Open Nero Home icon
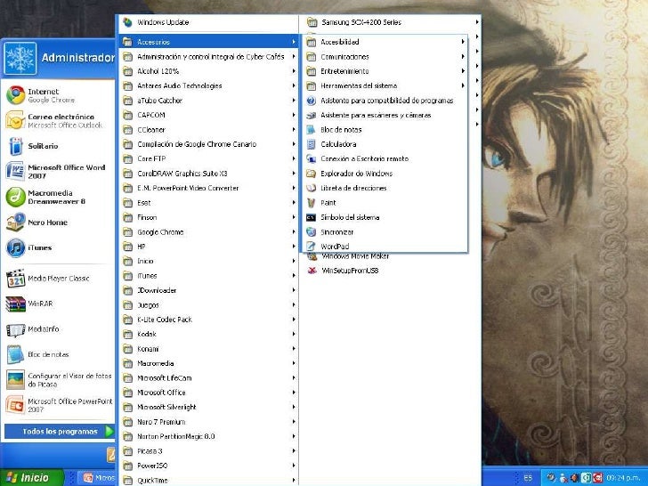The height and width of the screenshot is (486, 648). (x=16, y=222)
